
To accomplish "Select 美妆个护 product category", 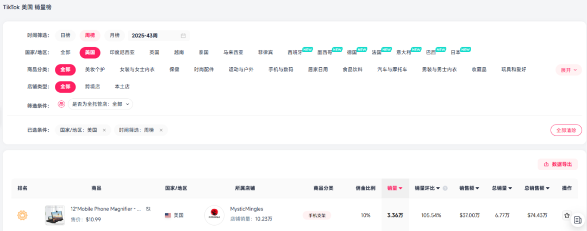I will [x=95, y=69].
